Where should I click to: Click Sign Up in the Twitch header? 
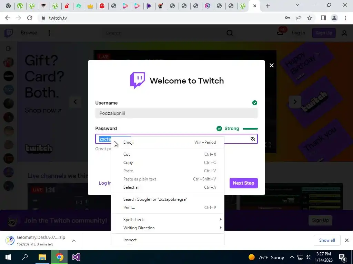click(x=324, y=33)
